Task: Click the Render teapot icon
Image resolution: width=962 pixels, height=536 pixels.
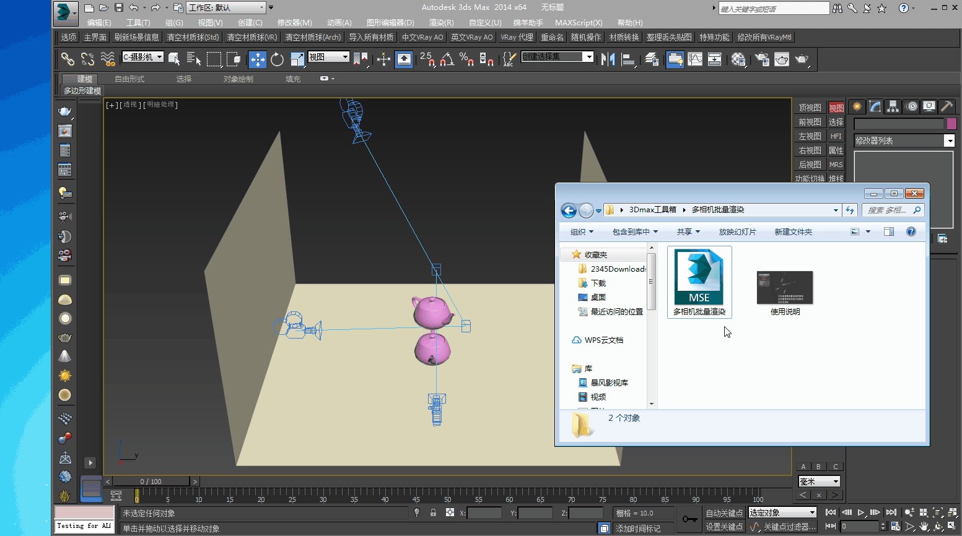Action: pyautogui.click(x=802, y=59)
